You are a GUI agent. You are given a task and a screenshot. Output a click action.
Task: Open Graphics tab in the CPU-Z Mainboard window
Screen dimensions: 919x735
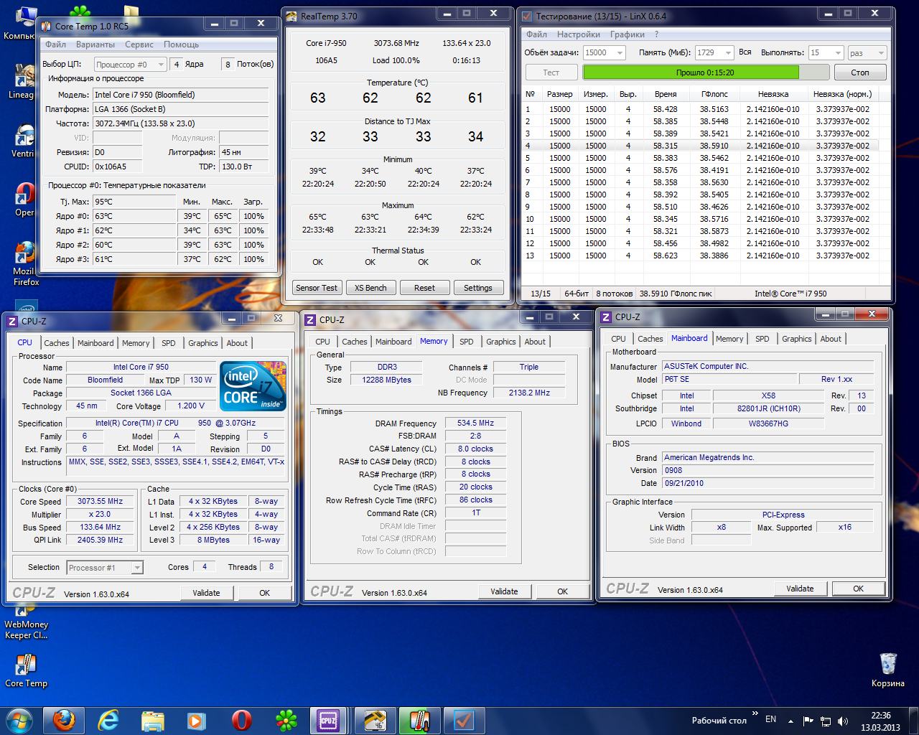point(797,339)
